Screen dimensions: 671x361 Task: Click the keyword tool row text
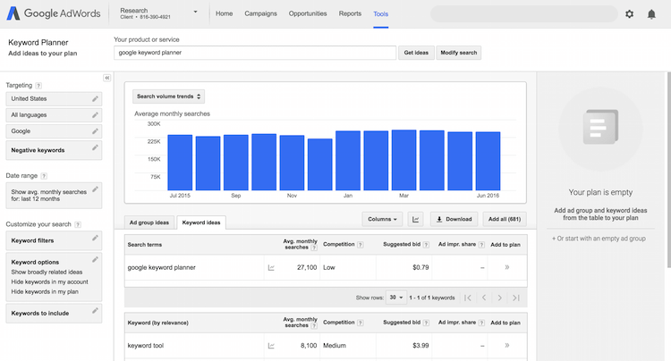click(146, 345)
